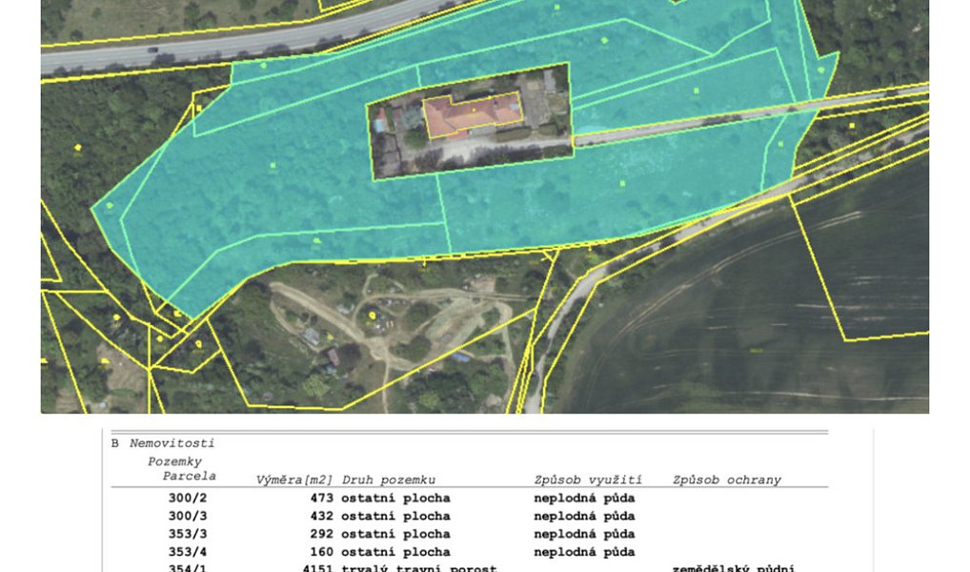Viewport: 970px width, 572px height.
Task: Click "neplodná půda" in row 353/3
Action: [585, 534]
